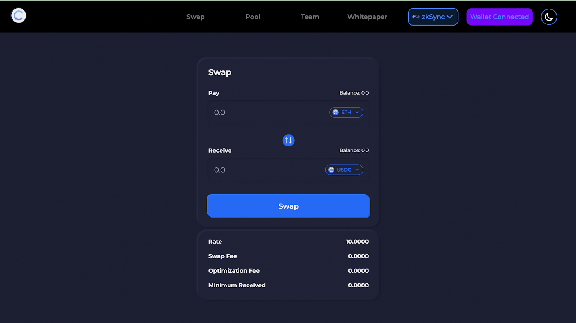
Task: Open the Swap page from navigation
Action: (195, 17)
